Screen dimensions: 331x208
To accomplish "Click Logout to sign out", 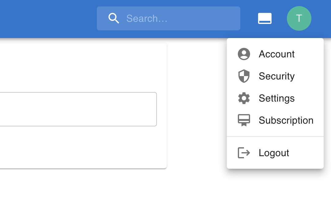I will pyautogui.click(x=274, y=152).
